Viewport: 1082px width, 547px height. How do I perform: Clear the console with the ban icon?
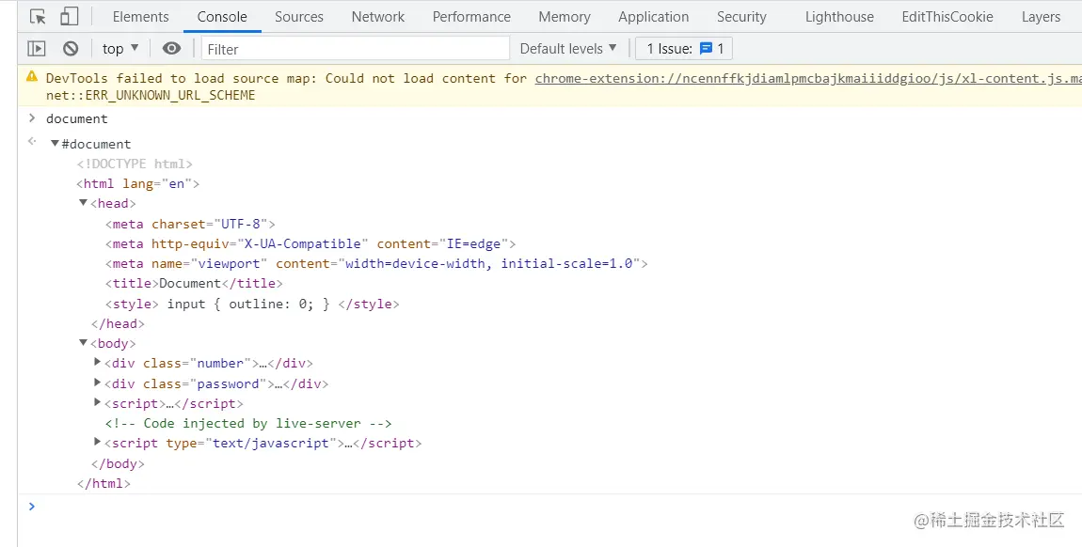coord(71,48)
